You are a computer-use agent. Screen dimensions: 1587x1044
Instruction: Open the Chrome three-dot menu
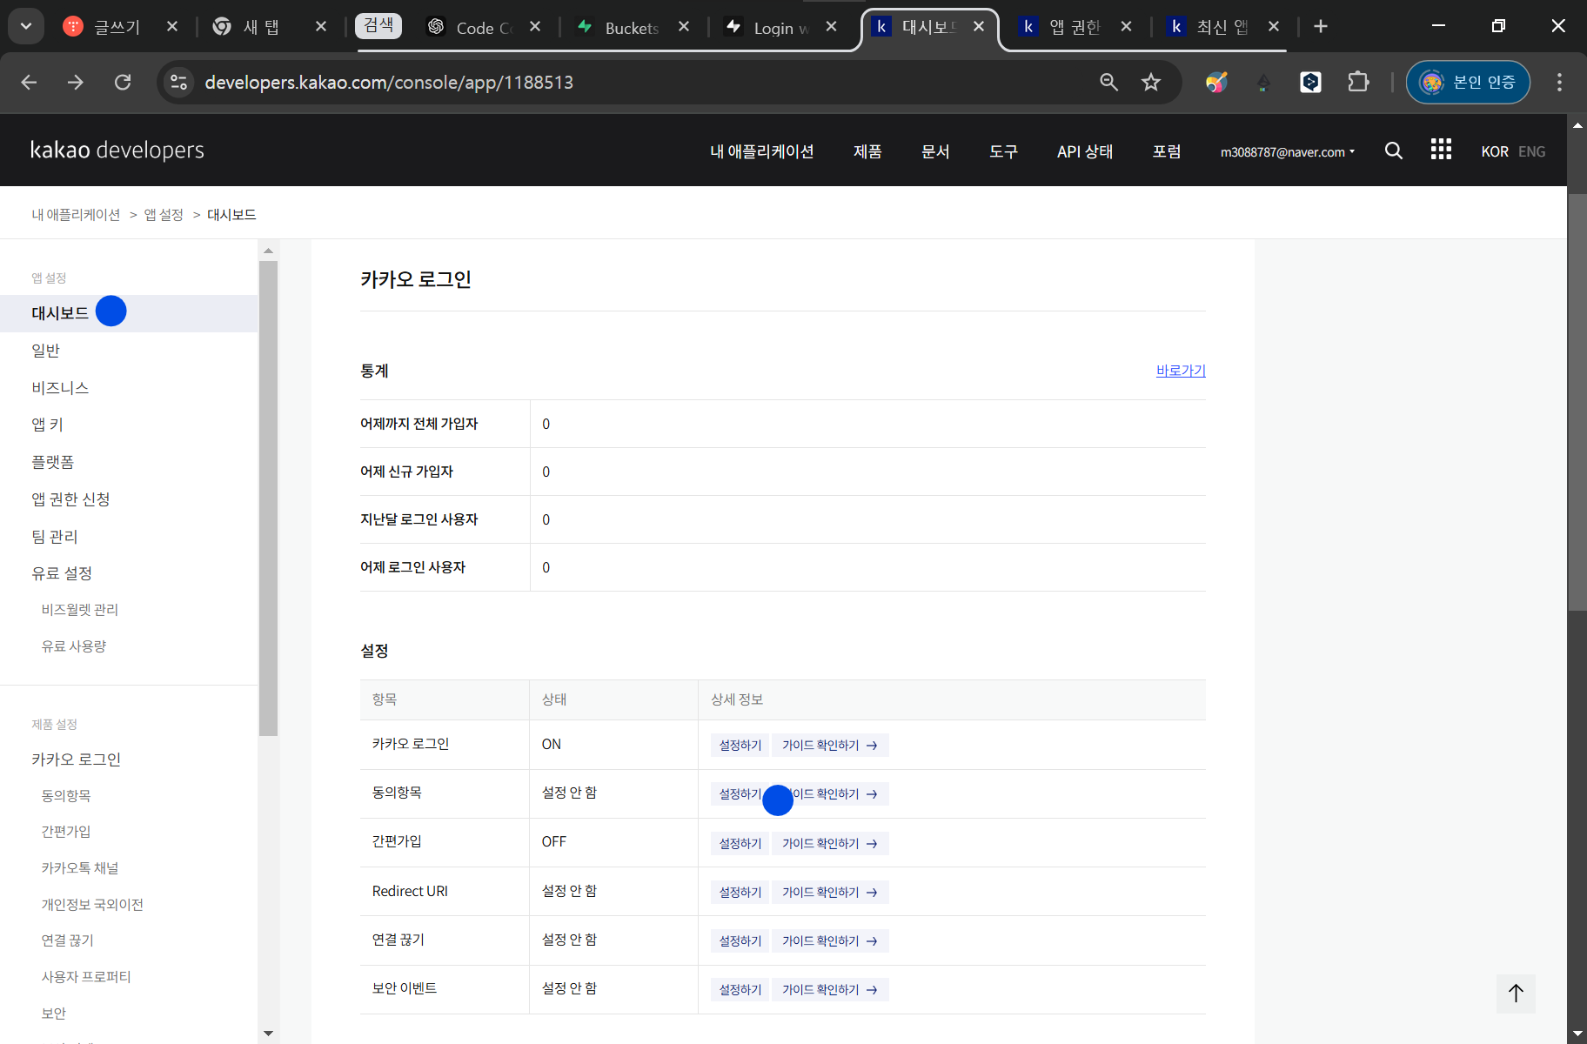(1559, 82)
